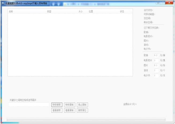Close the window with red X button
This screenshot has height=124, width=175.
click(x=169, y=3)
